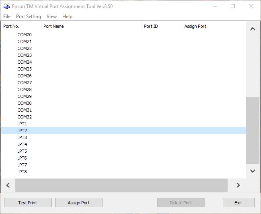Viewport: 261px width, 214px height.
Task: Click the Exit button
Action: 238,203
